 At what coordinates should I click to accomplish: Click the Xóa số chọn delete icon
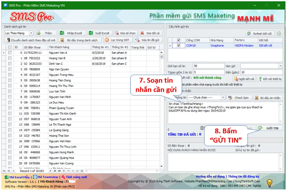tap(117, 33)
